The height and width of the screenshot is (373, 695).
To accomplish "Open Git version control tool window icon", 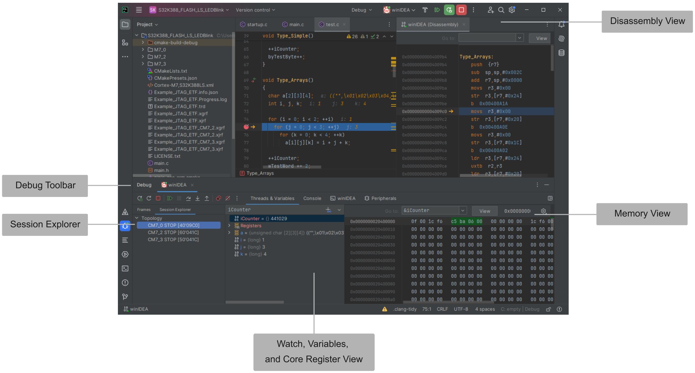I will point(125,297).
